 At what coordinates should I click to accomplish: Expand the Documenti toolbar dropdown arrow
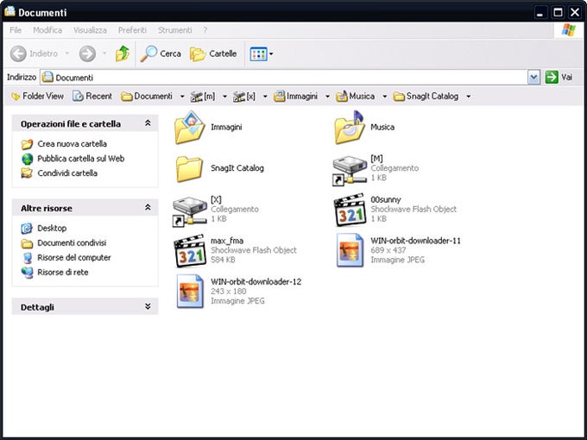click(182, 97)
